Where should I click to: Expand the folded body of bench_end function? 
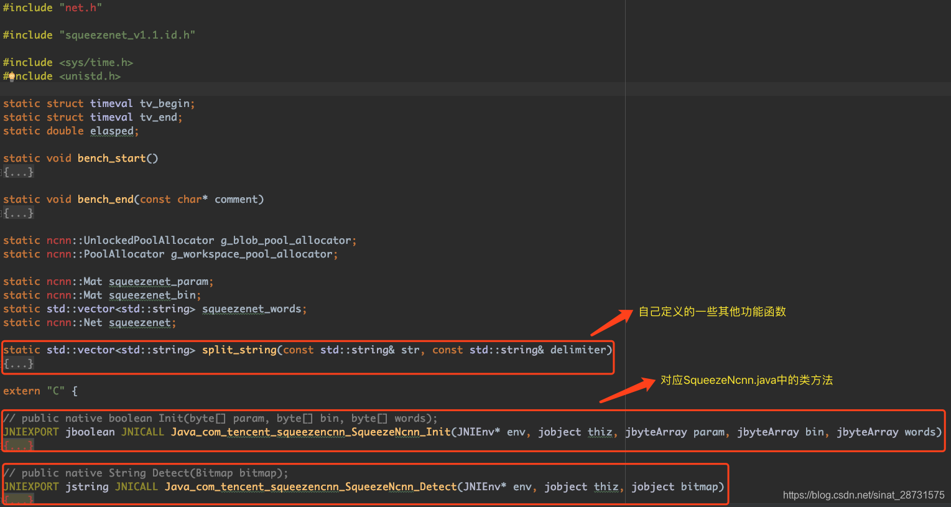click(x=19, y=213)
